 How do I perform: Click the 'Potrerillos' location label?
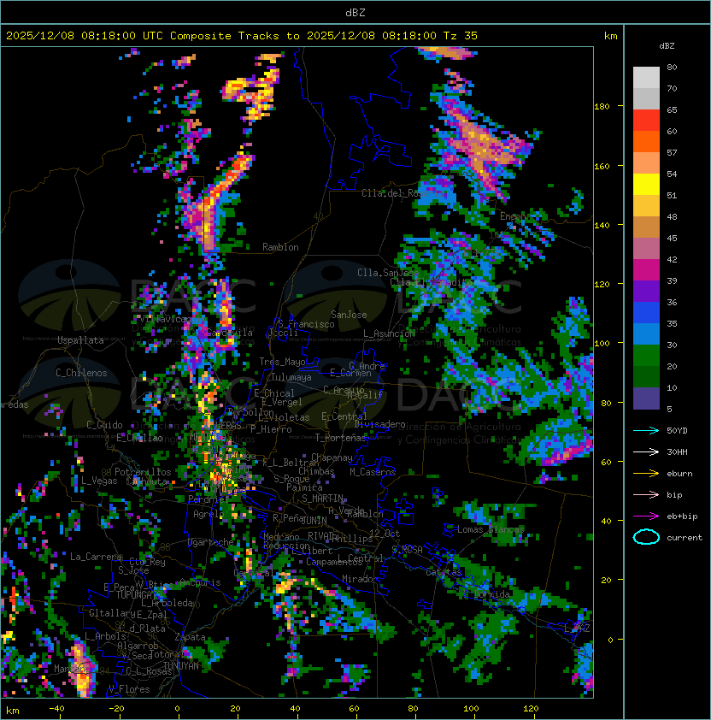(x=143, y=472)
